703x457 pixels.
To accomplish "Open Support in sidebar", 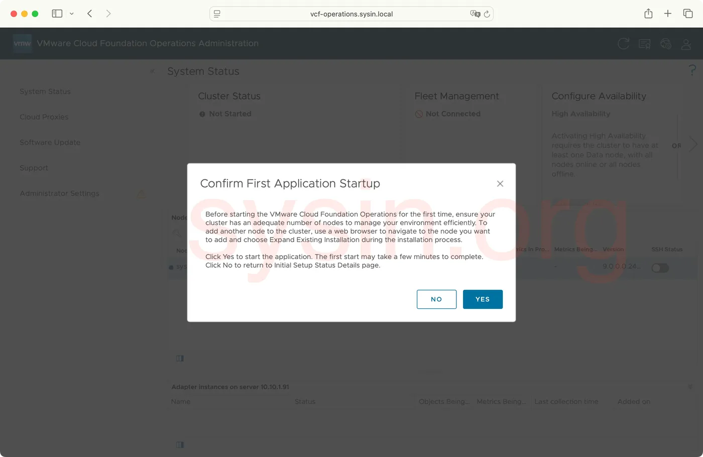I will [34, 168].
